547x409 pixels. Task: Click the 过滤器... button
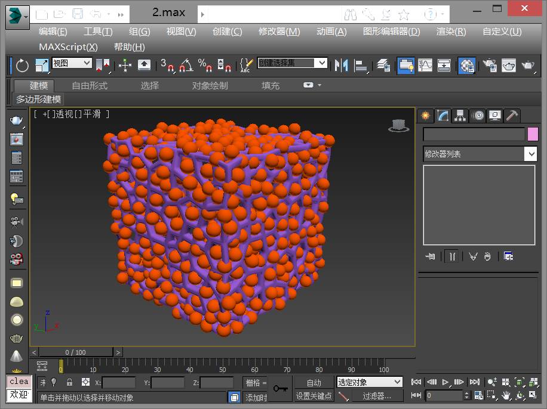[x=377, y=396]
